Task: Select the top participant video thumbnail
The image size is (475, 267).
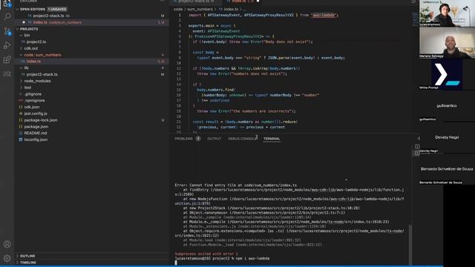Action: pos(447,13)
